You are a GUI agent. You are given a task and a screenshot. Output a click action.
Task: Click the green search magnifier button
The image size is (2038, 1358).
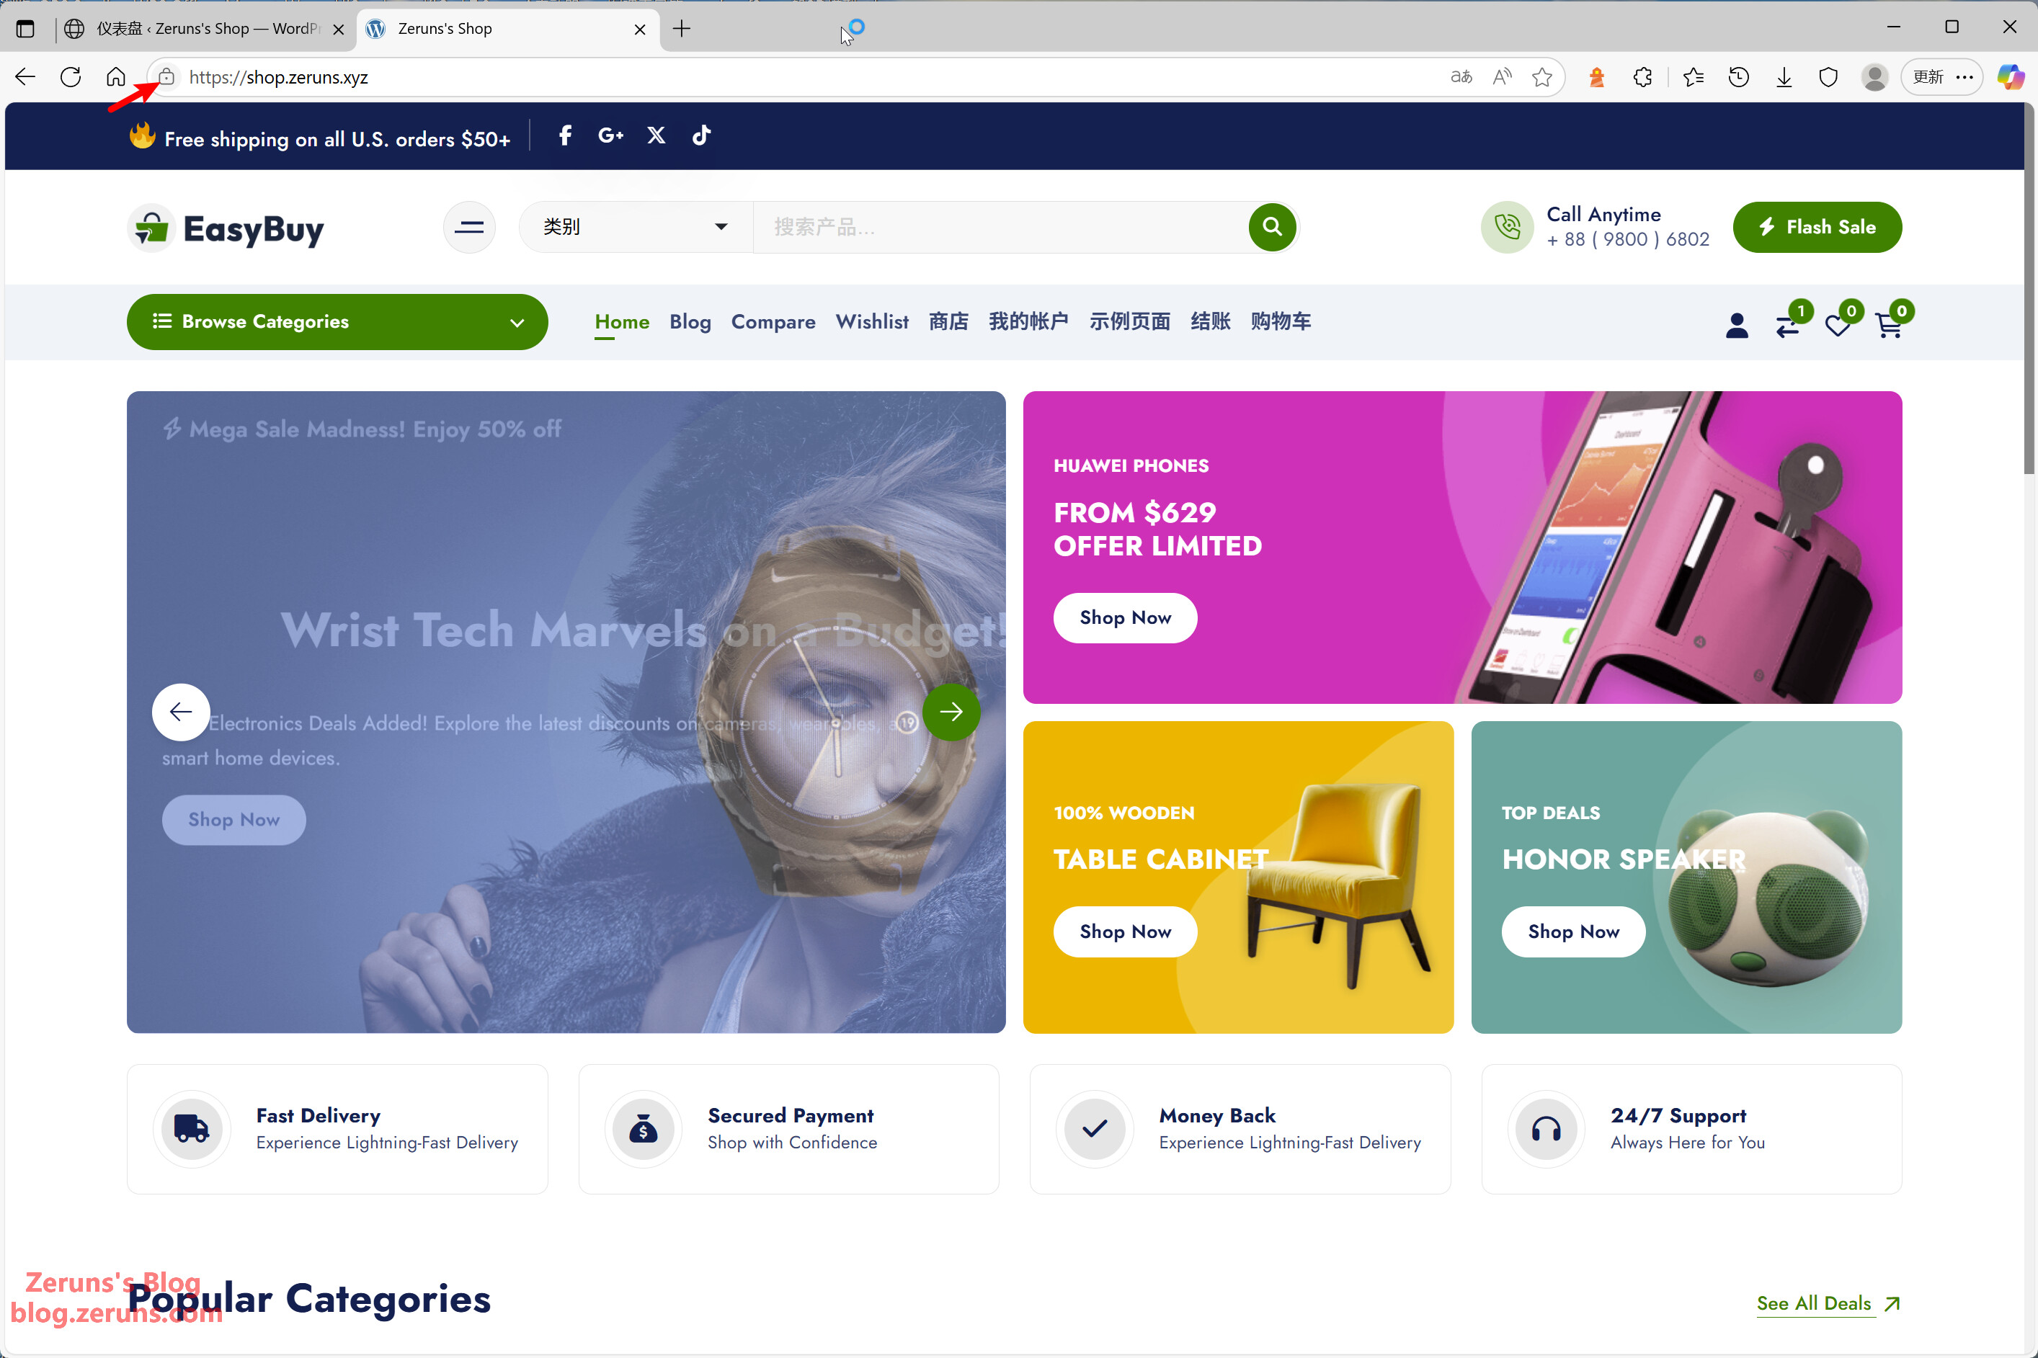tap(1271, 227)
